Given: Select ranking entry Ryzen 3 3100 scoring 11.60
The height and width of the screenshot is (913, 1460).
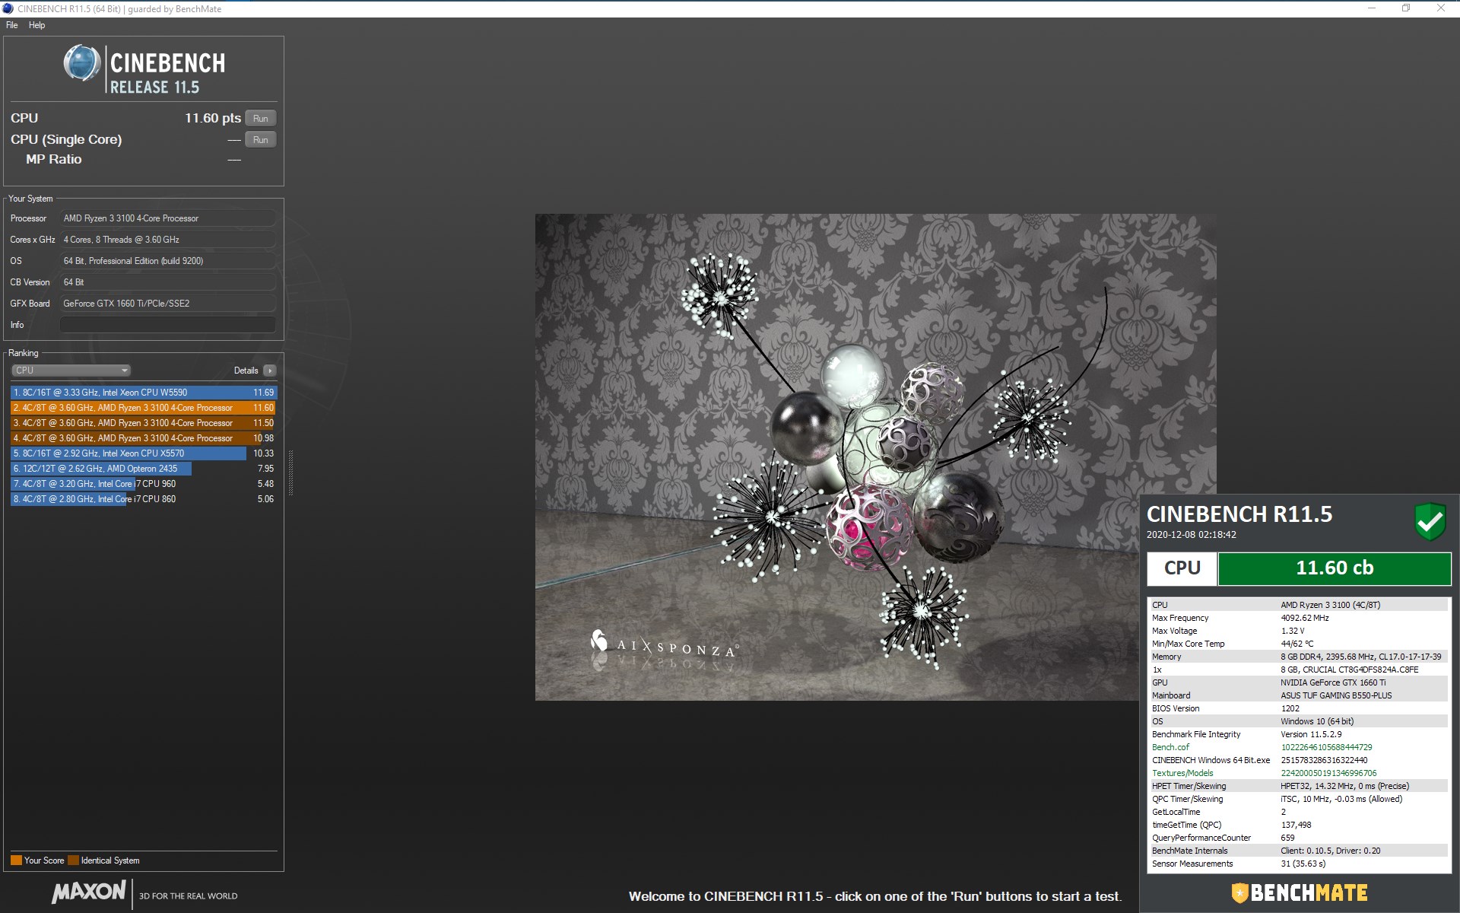Looking at the screenshot, I should (x=144, y=408).
